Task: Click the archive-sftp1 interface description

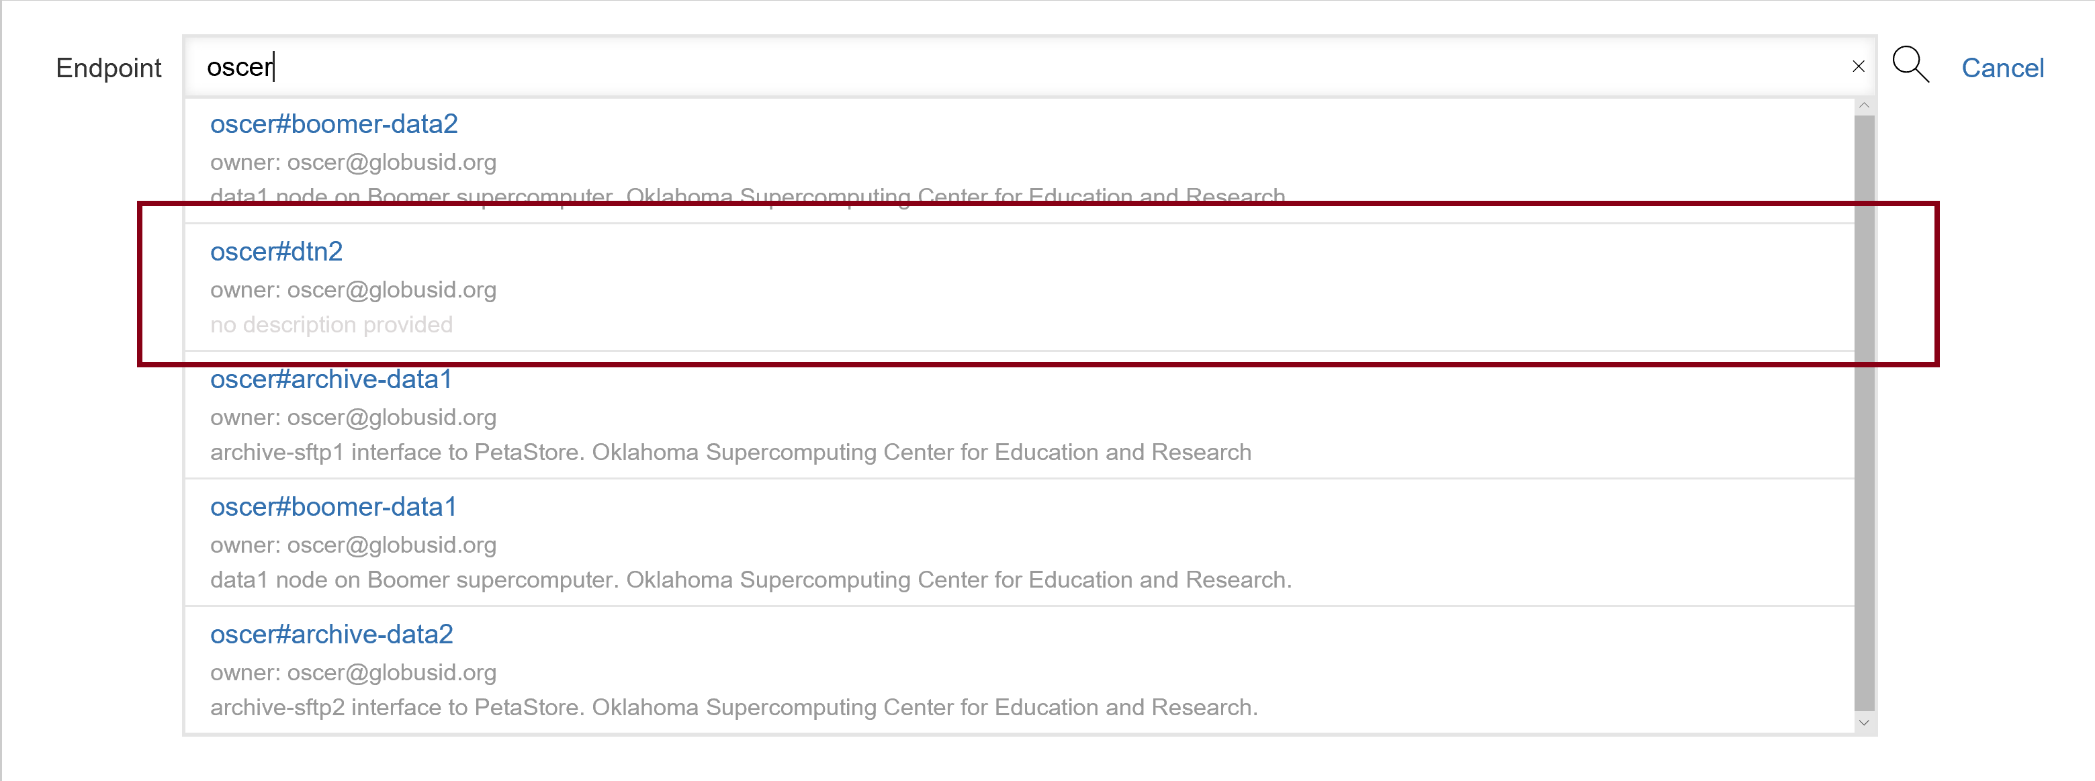Action: pos(729,453)
